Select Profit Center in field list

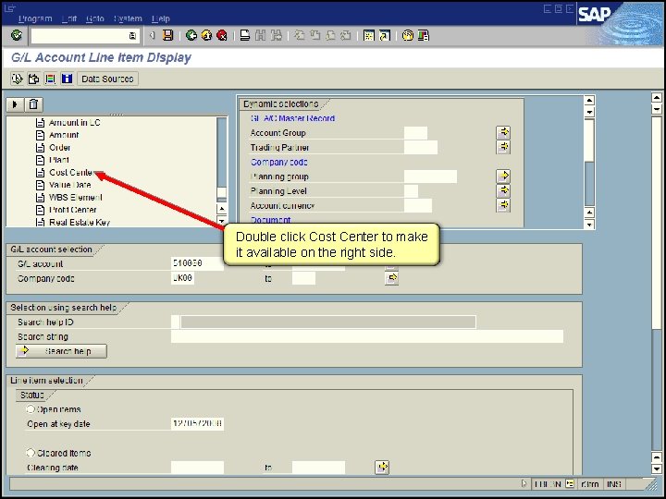[x=73, y=210]
